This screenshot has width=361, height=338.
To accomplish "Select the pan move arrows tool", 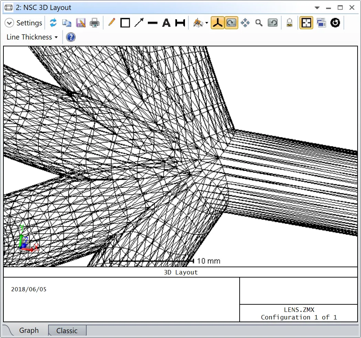I will (x=245, y=23).
